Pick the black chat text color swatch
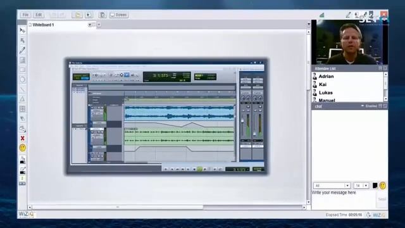Viewport: 405px width, 228px height. point(375,186)
